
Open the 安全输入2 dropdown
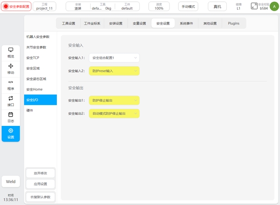(x=114, y=71)
